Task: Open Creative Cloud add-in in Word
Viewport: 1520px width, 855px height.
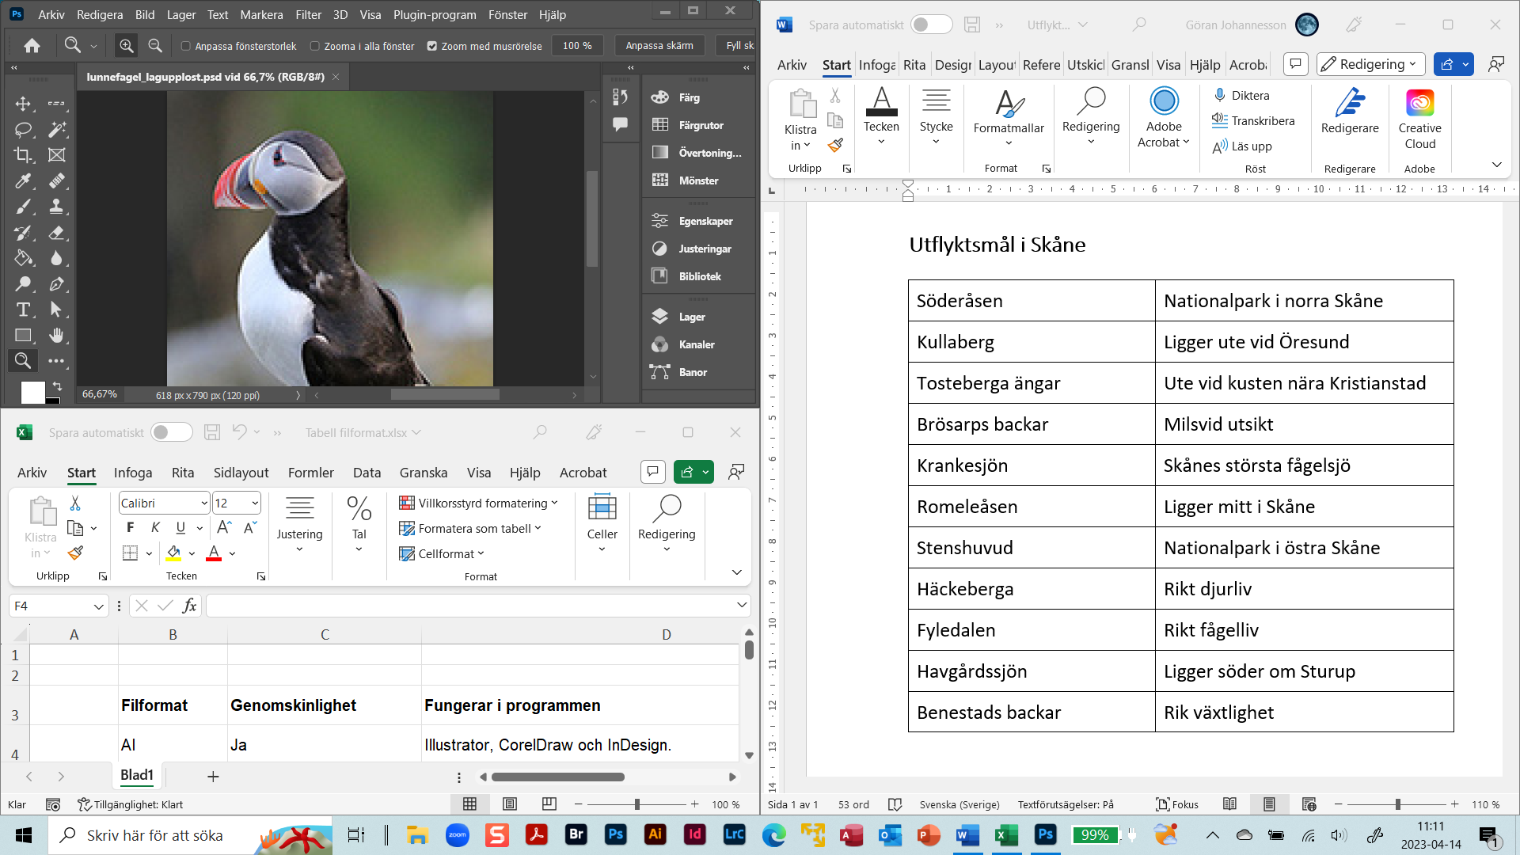Action: click(1419, 119)
